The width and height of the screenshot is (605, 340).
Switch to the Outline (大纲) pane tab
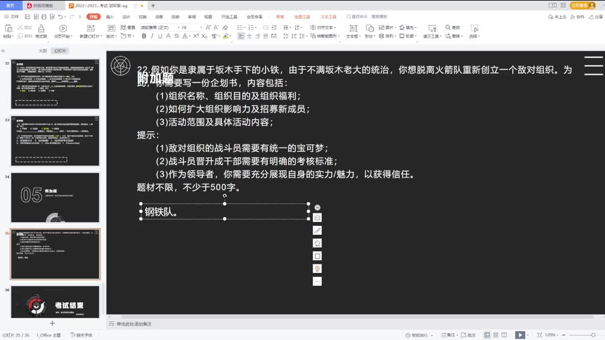pyautogui.click(x=43, y=51)
